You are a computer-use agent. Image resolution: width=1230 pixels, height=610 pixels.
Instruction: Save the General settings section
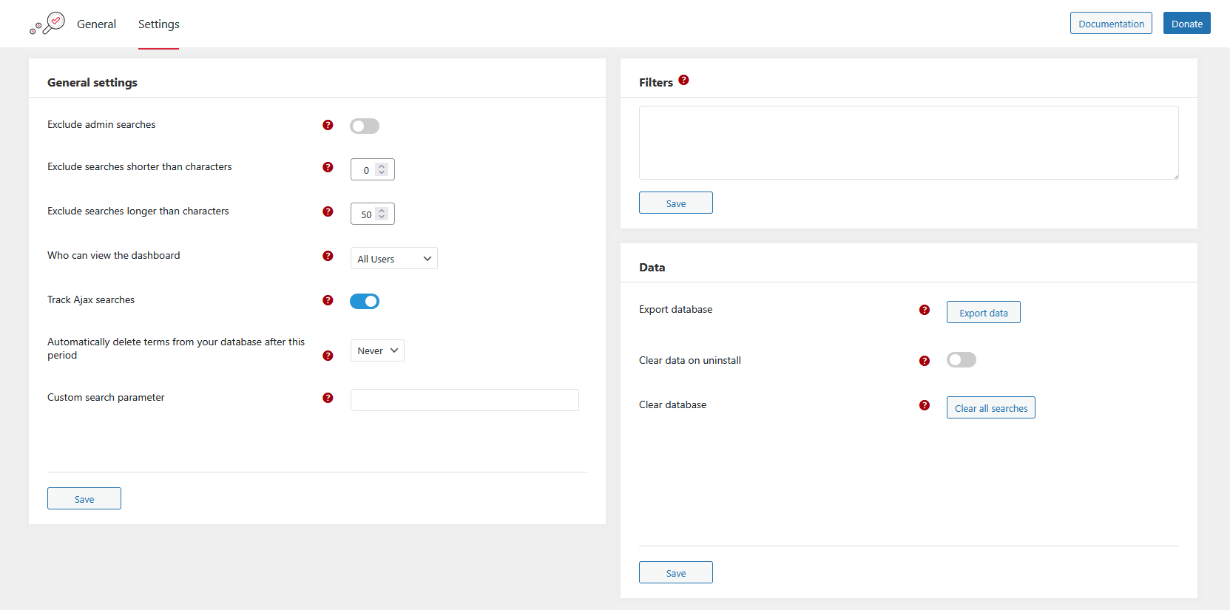(x=84, y=498)
